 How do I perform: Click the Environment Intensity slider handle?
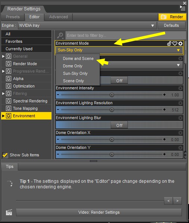coord(112,95)
